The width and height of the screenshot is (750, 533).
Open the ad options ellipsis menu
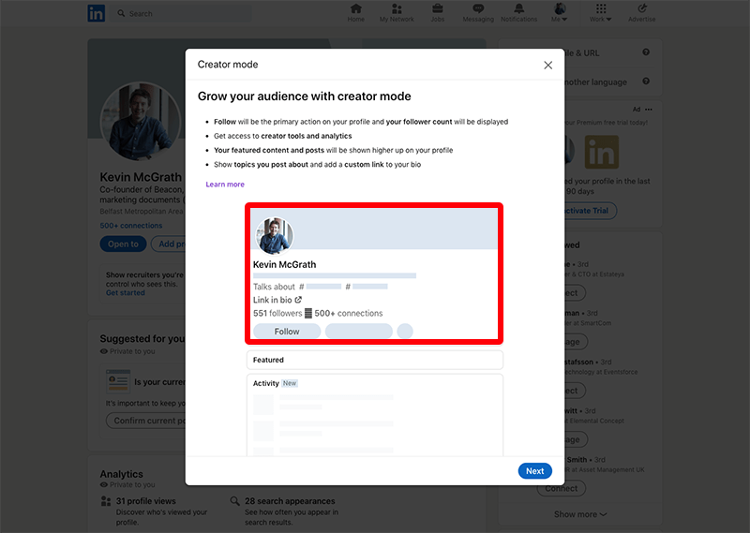pyautogui.click(x=649, y=110)
